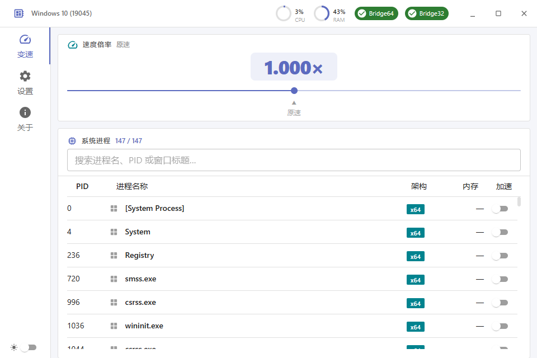Enable acceleration for smss.exe
Viewport: 537px width, 358px height.
pos(500,279)
